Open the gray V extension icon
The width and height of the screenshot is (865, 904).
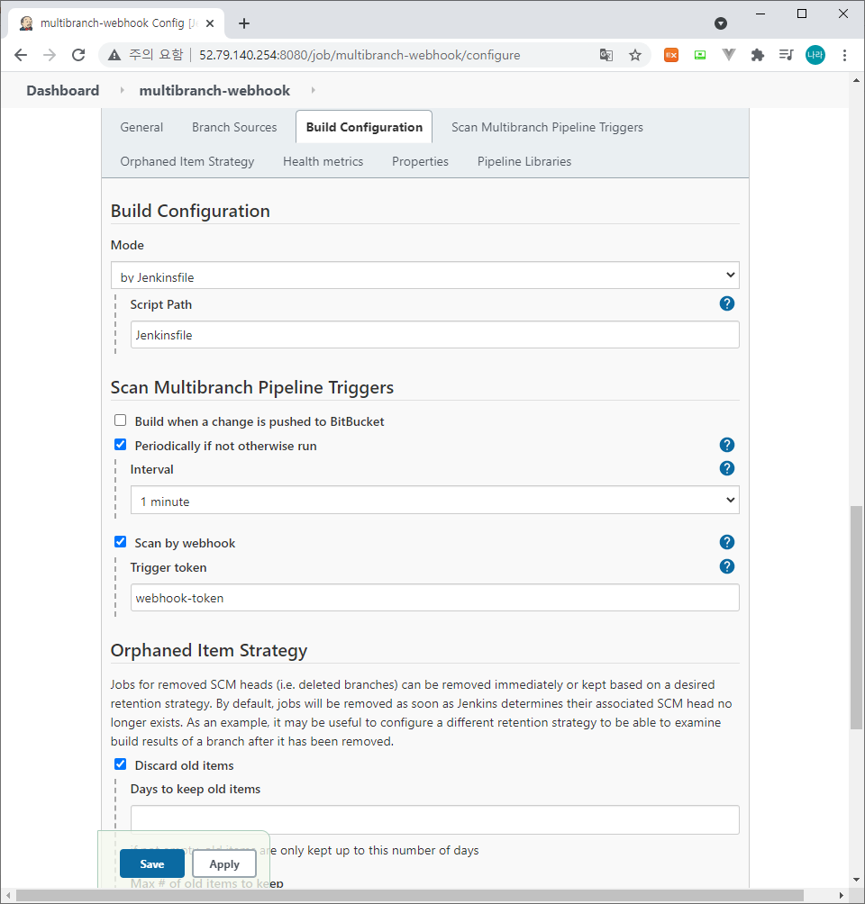coord(729,55)
